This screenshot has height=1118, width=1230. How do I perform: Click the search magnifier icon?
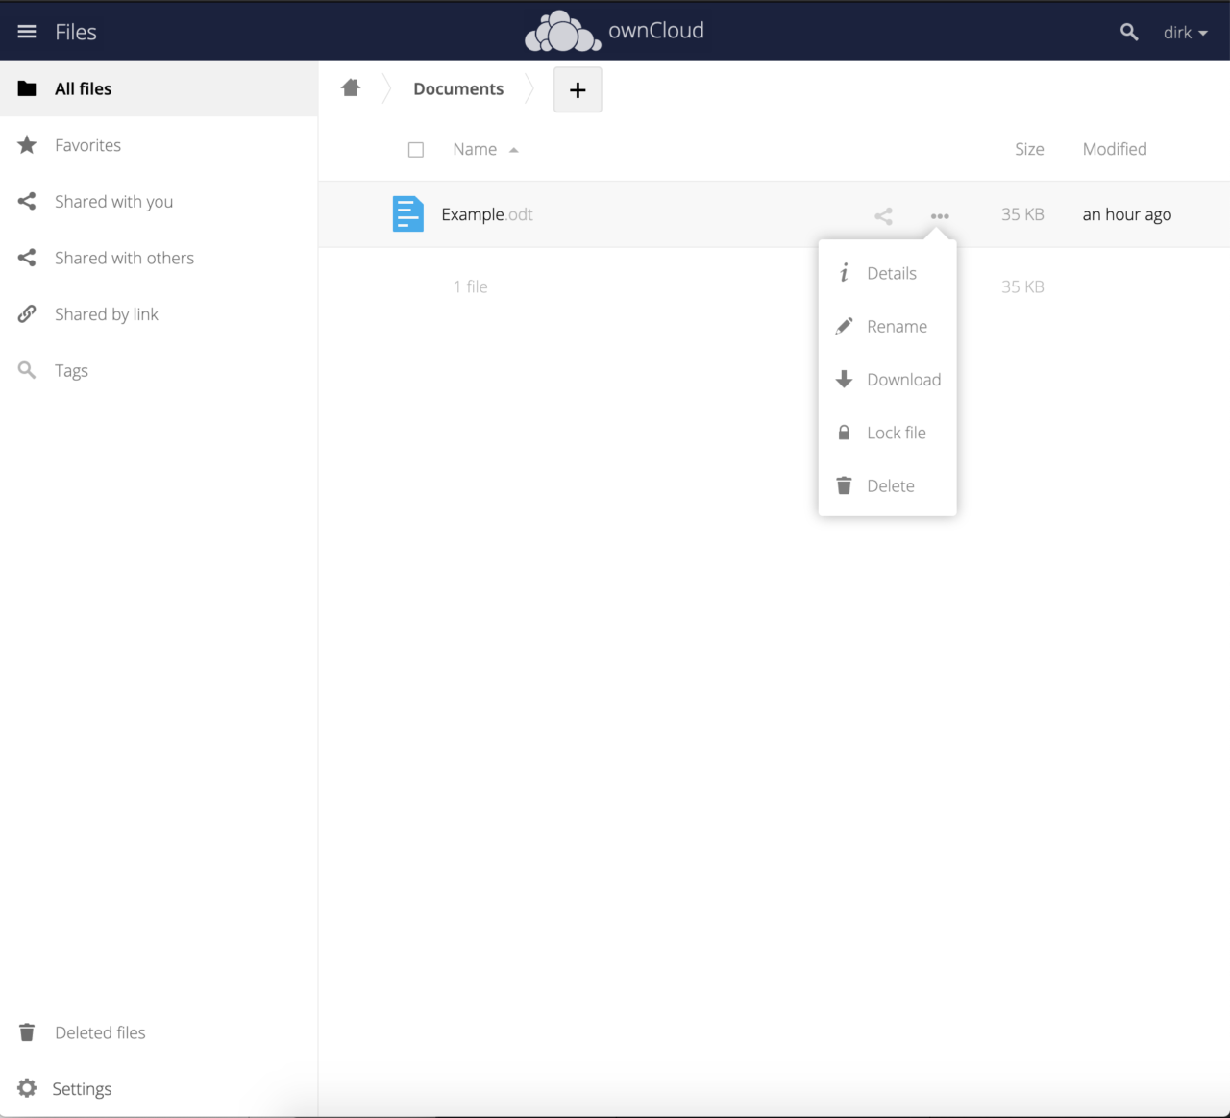point(1129,32)
